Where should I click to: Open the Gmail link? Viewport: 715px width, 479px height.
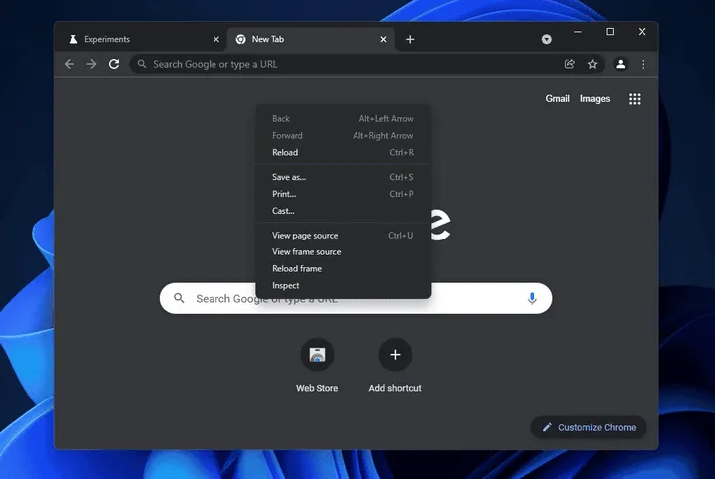(557, 99)
